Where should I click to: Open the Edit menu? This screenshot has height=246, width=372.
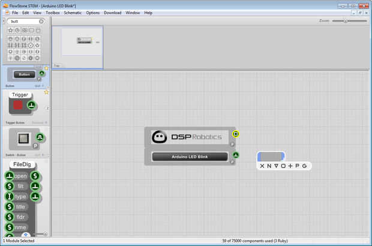25,13
